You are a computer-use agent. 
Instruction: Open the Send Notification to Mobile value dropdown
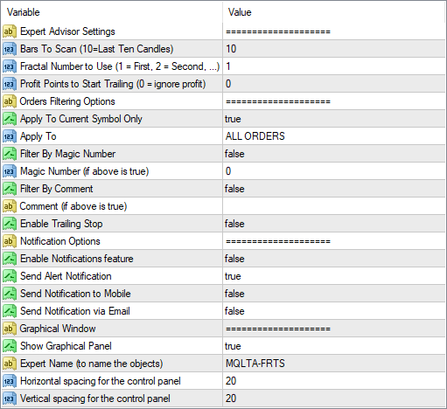coord(334,294)
